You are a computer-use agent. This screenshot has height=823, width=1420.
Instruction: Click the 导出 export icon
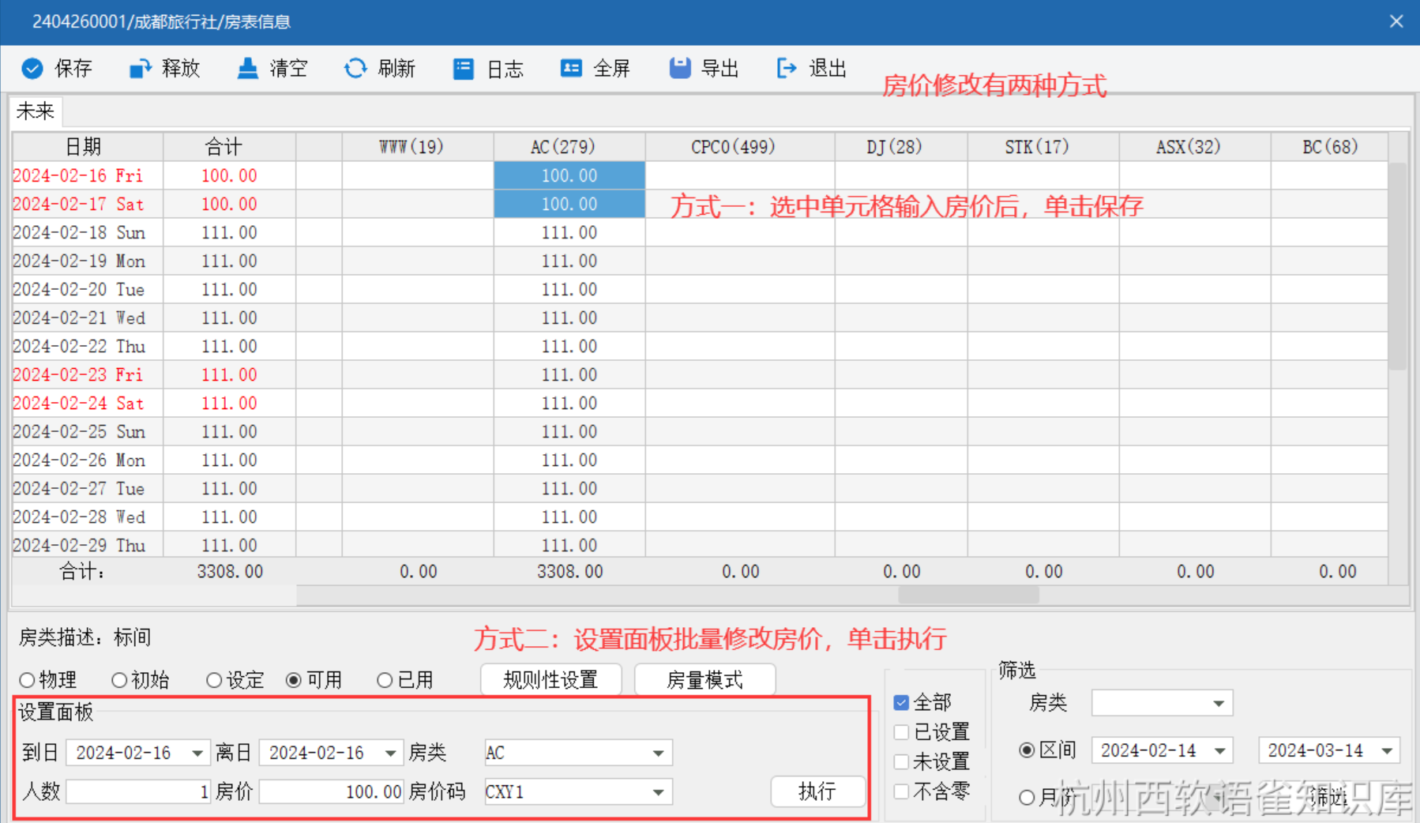pos(680,69)
